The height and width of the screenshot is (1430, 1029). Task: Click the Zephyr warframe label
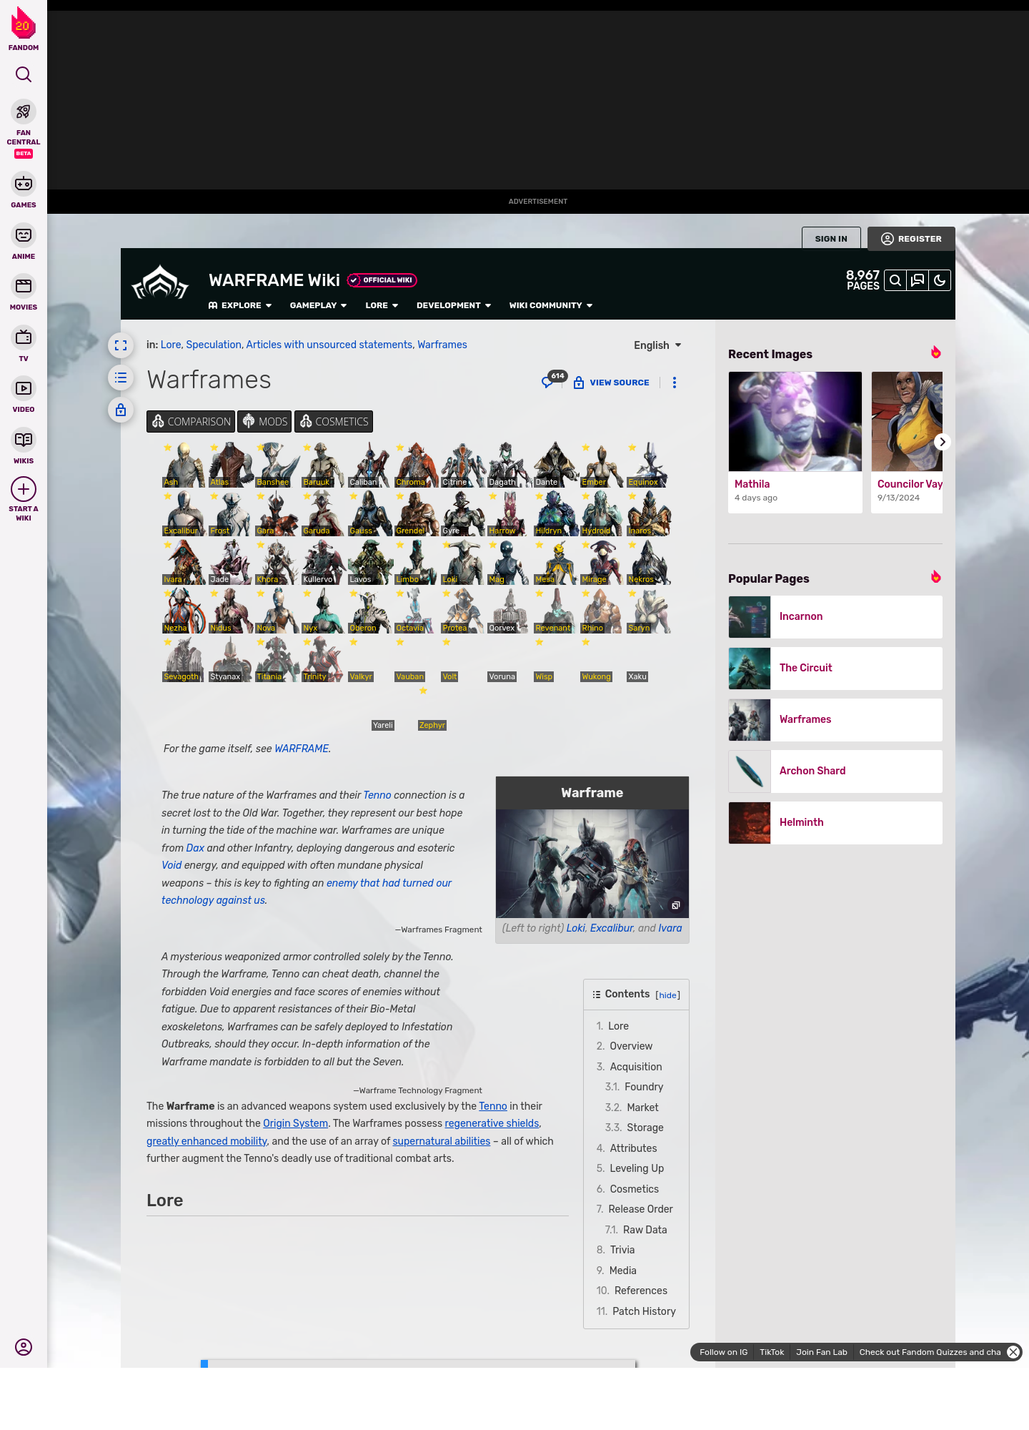tap(432, 725)
